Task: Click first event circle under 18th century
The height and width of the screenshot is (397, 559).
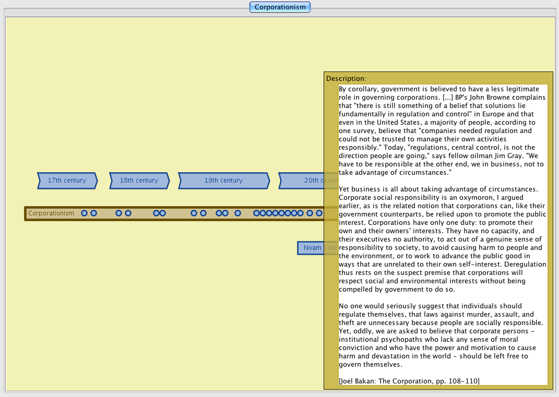Action: pyautogui.click(x=119, y=213)
